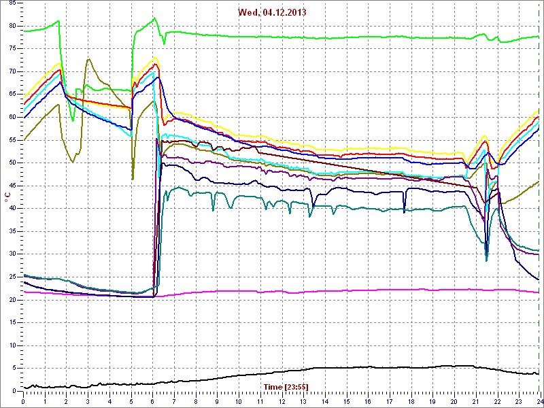544x408 pixels.
Task: Click hour 21 on the time axis
Action: point(475,401)
